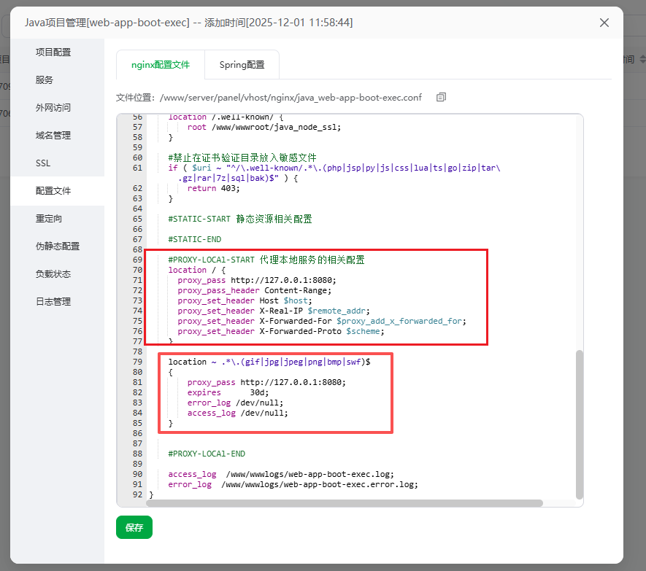This screenshot has width=646, height=571.
Task: Click the 配置文件 sidebar entry
Action: [x=53, y=191]
